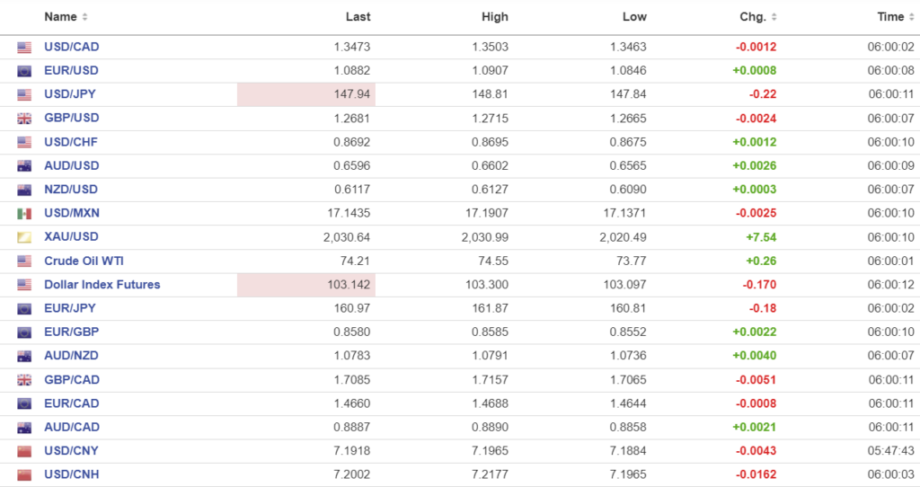This screenshot has height=487, width=920.
Task: Click the Chinese flag icon beside USD/CNY
Action: [24, 451]
